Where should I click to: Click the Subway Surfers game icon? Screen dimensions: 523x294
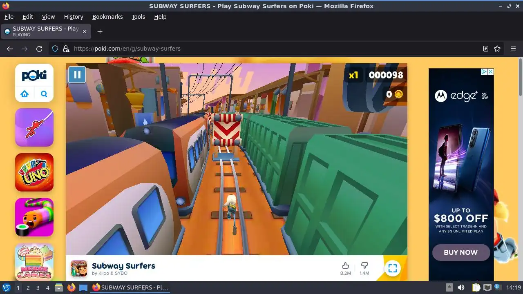pyautogui.click(x=79, y=268)
